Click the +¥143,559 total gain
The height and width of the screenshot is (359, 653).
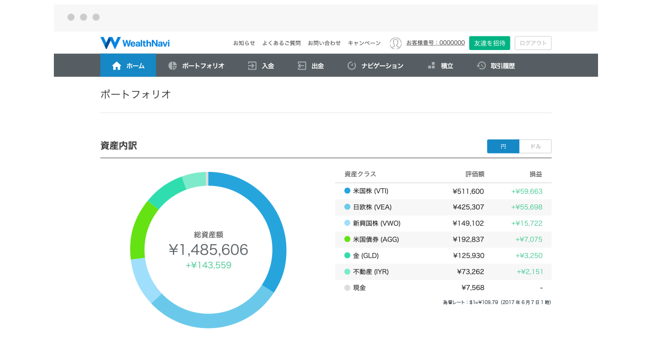[x=208, y=265]
